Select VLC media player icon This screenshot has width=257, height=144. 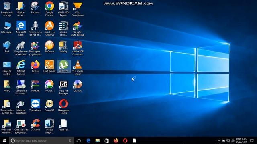78,68
